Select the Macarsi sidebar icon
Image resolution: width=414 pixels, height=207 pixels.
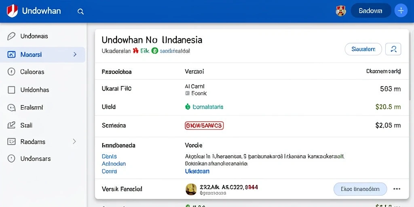pyautogui.click(x=11, y=55)
